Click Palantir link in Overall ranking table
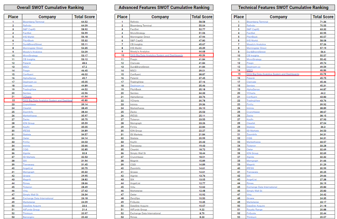337x219 pixels. pyautogui.click(x=27, y=63)
